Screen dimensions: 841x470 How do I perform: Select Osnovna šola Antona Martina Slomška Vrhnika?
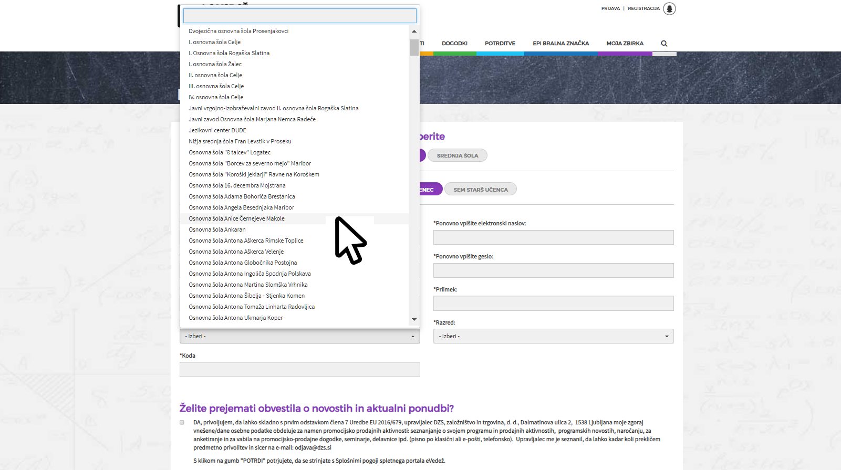tap(294, 285)
